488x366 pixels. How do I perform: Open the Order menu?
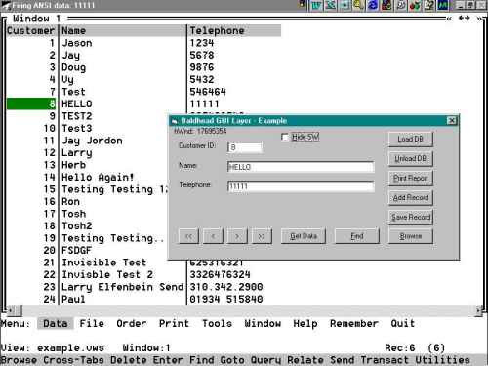click(132, 323)
